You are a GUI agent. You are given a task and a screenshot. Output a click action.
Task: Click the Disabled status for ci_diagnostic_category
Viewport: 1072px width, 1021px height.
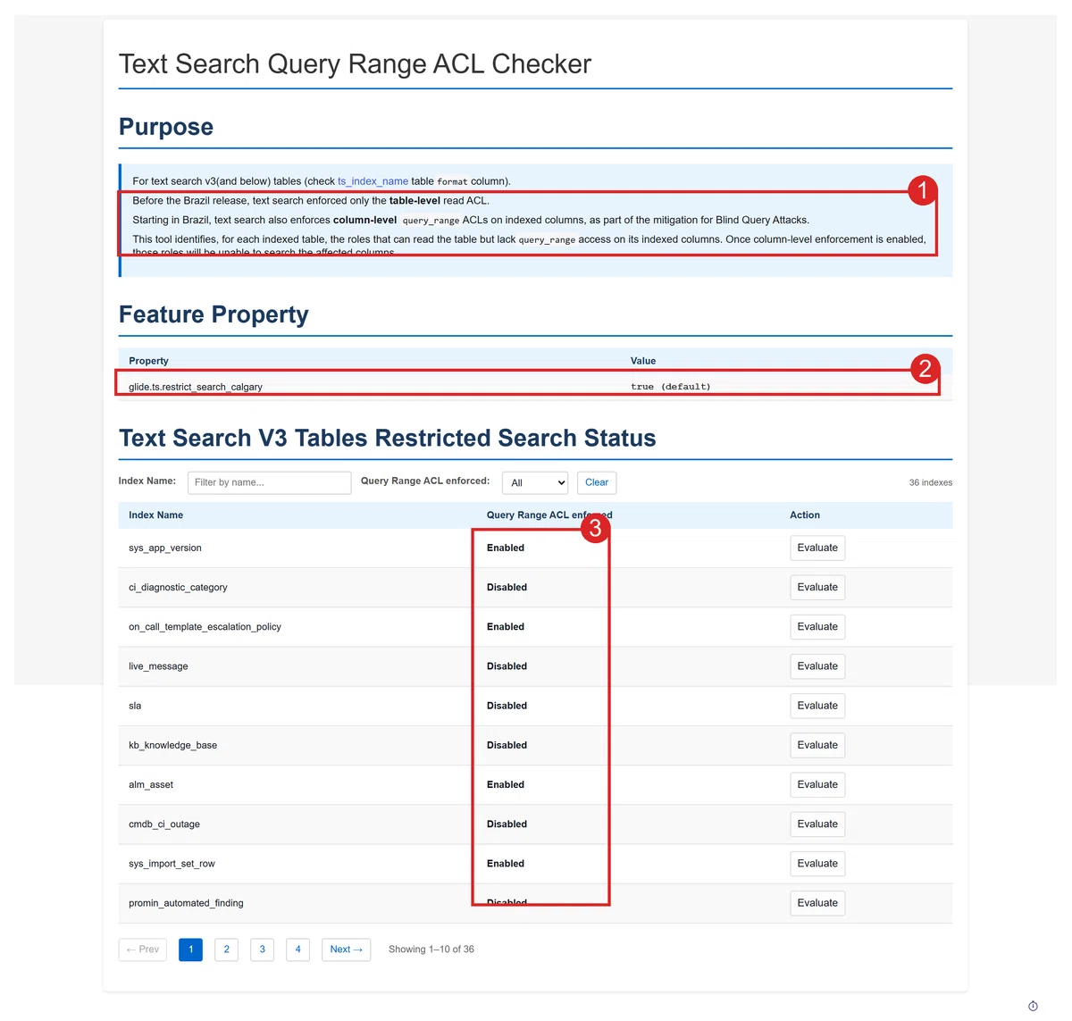click(x=507, y=588)
